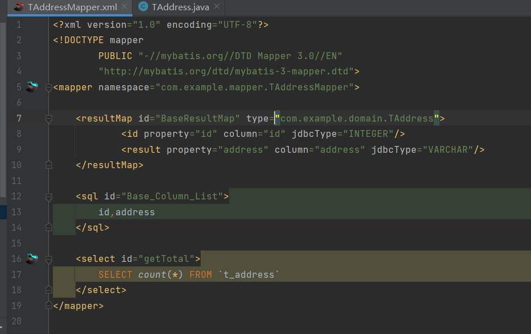Click line number 7 in gutter
The height and width of the screenshot is (334, 531).
(19, 119)
